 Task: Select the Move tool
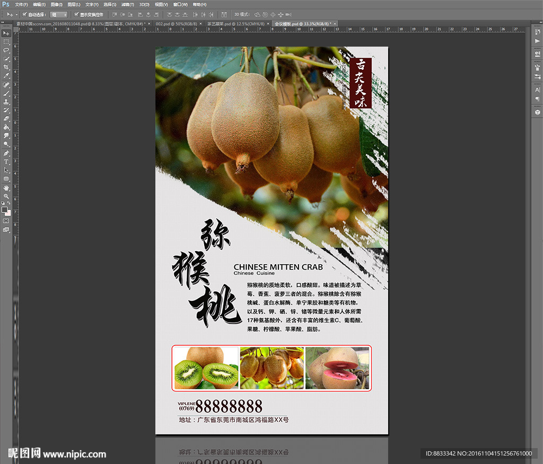6,33
